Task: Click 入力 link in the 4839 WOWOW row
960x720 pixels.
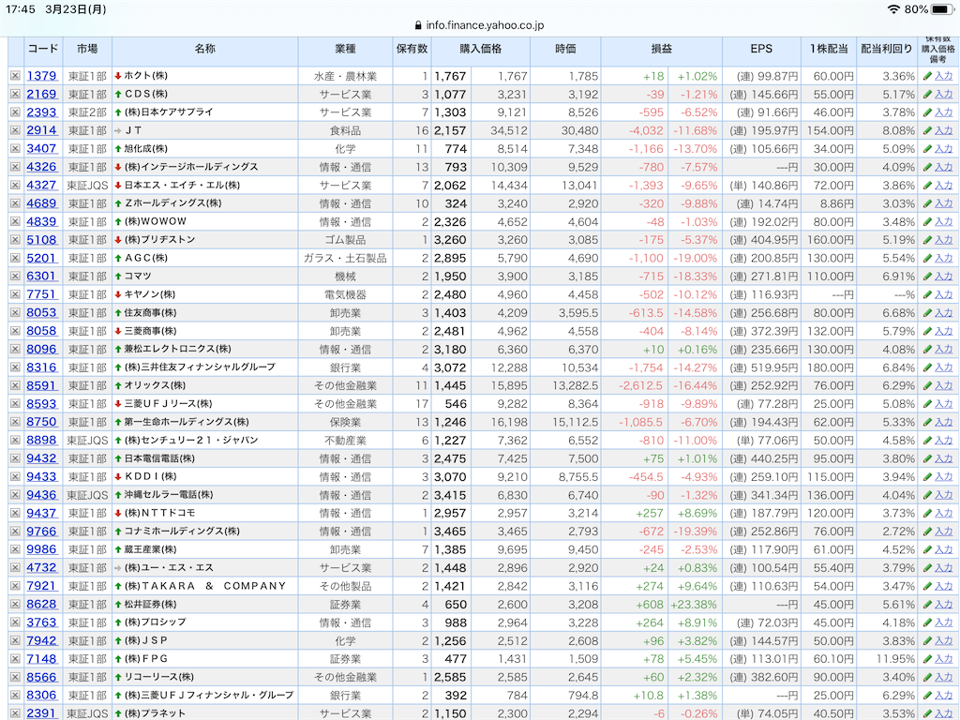Action: coord(943,221)
